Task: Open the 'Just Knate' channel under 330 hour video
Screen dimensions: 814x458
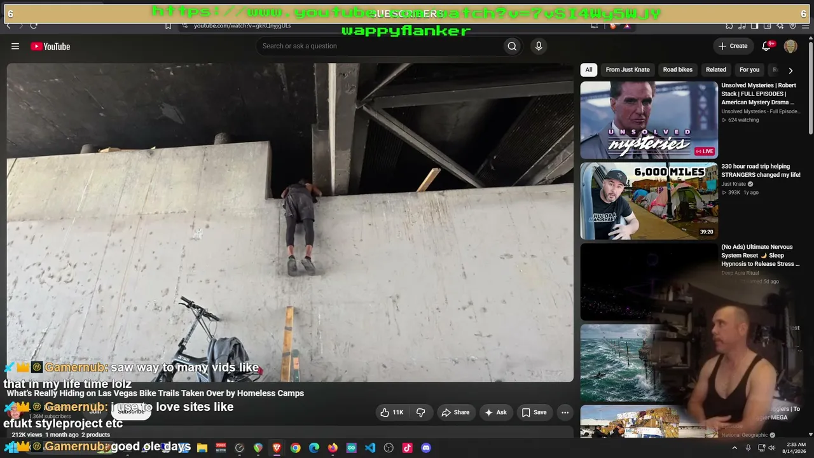Action: click(x=733, y=184)
